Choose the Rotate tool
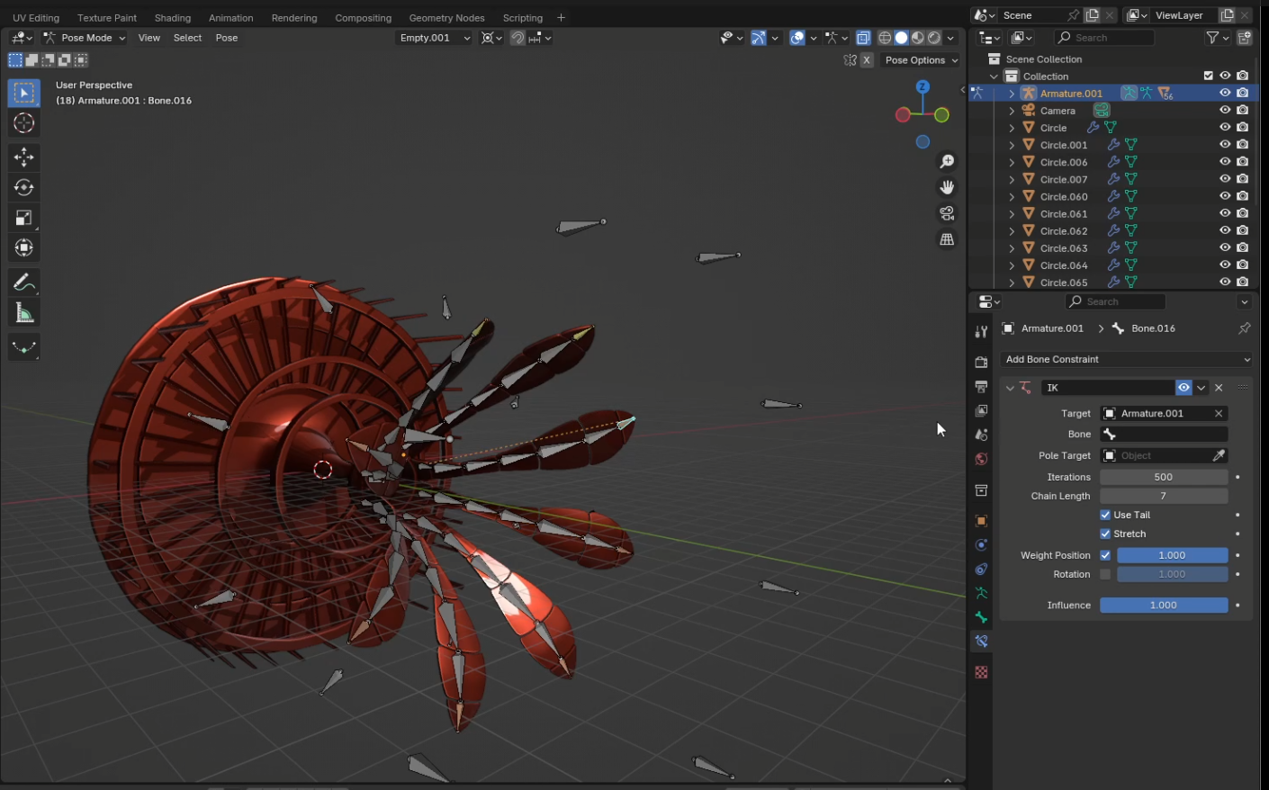The image size is (1269, 790). (24, 187)
